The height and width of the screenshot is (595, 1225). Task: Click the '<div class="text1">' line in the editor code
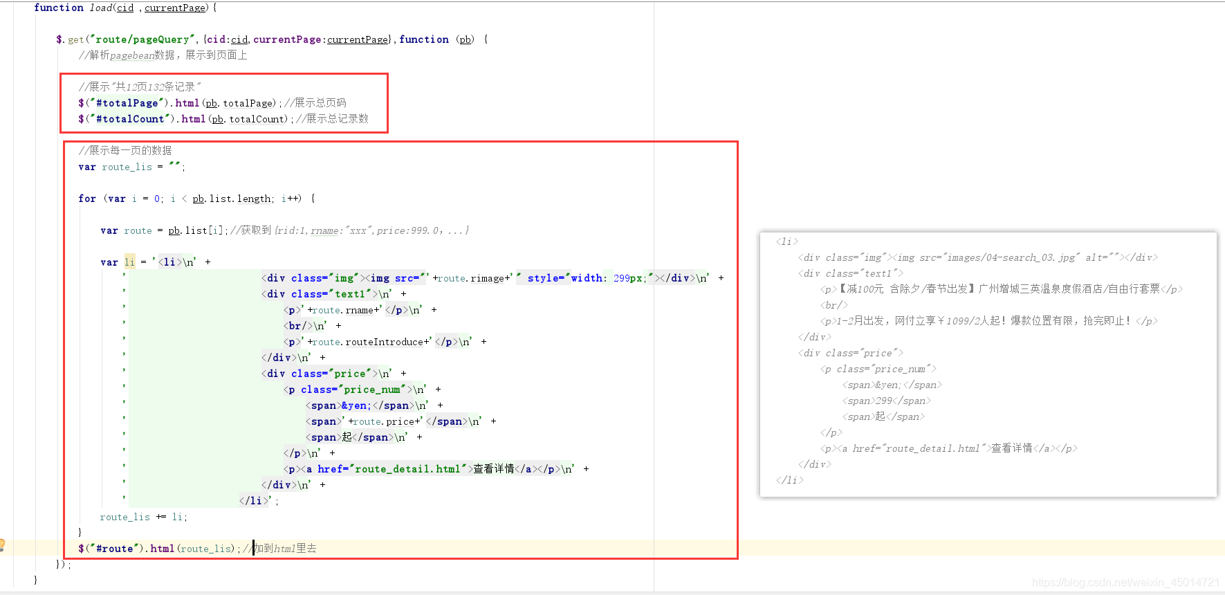click(x=333, y=294)
